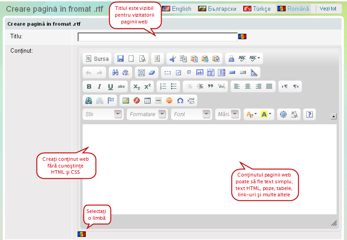Insert a table with the Table icon

click(147, 100)
